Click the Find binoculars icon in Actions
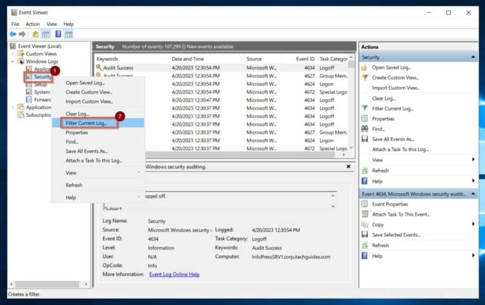 (x=364, y=129)
